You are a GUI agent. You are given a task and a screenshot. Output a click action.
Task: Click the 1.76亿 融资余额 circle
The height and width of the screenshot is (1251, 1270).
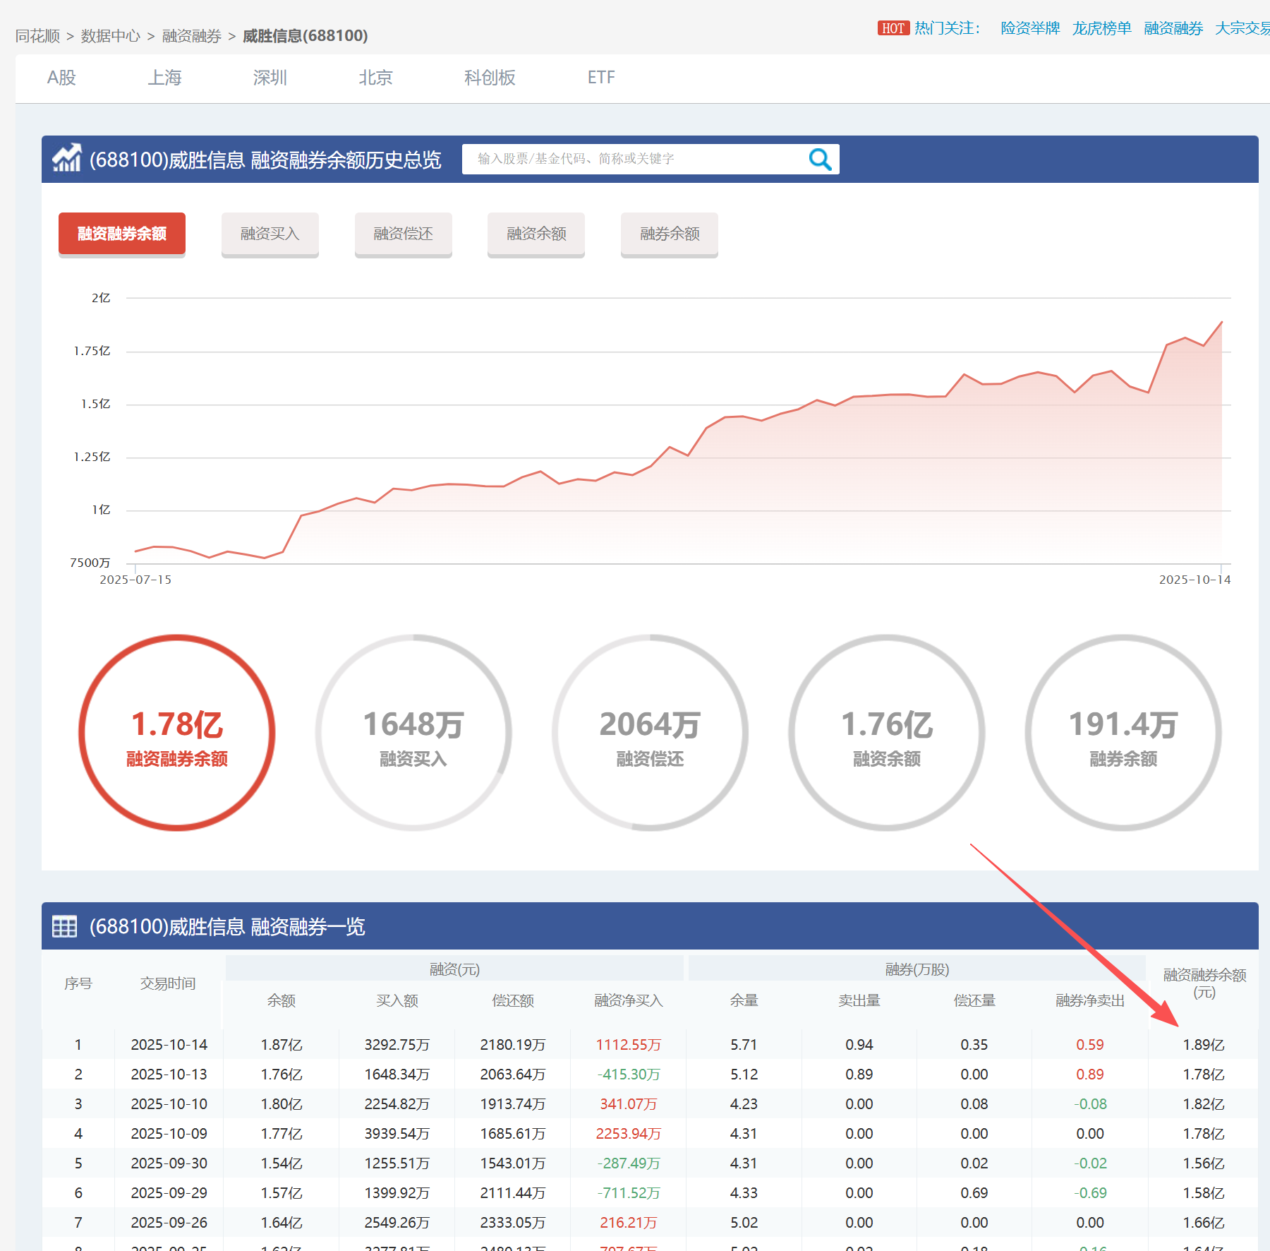coord(887,733)
